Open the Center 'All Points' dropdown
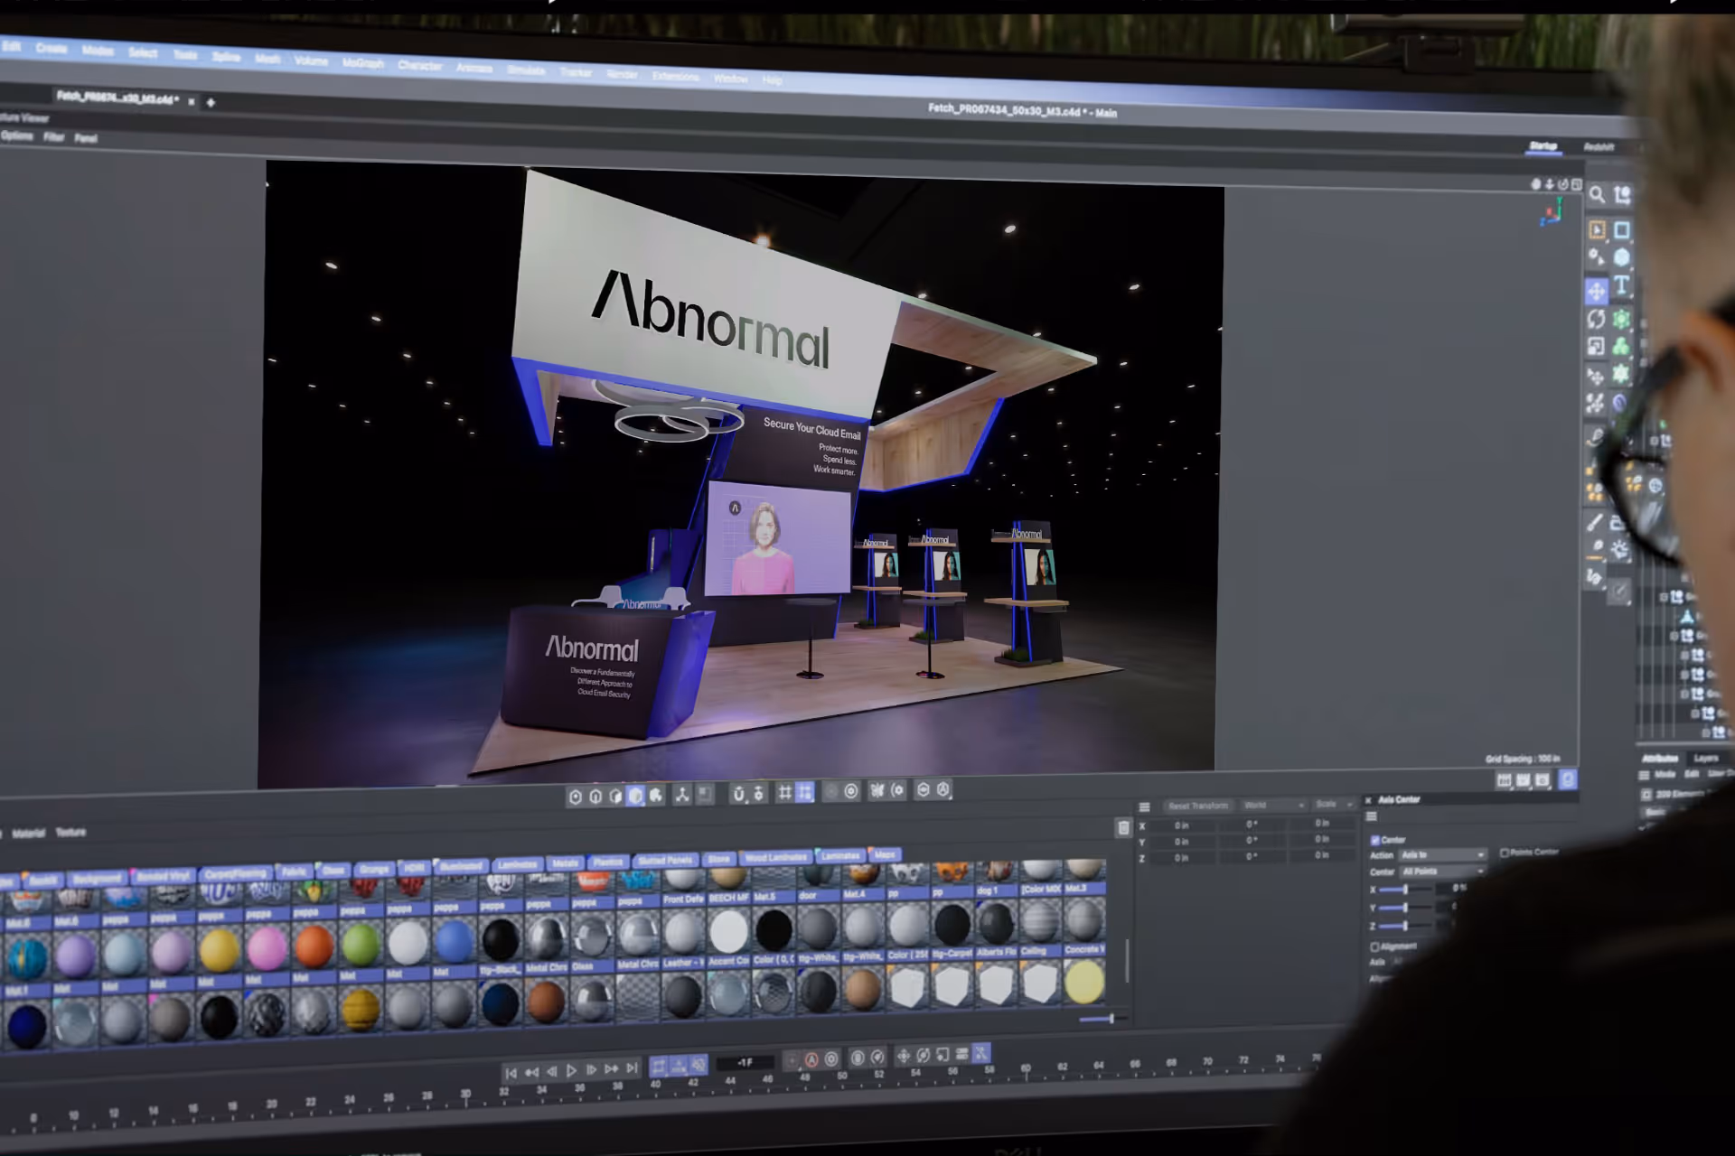 [x=1442, y=872]
